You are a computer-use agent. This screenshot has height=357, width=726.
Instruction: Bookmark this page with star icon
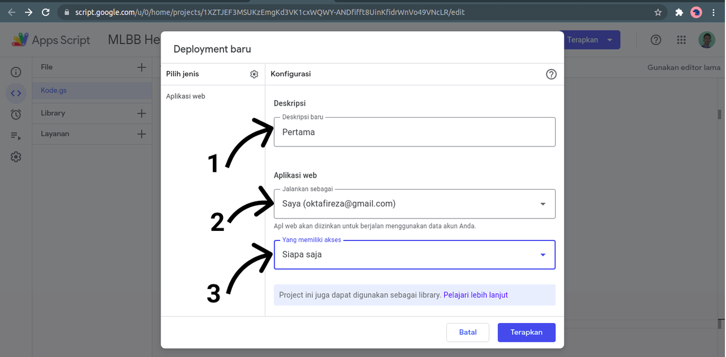click(x=658, y=12)
